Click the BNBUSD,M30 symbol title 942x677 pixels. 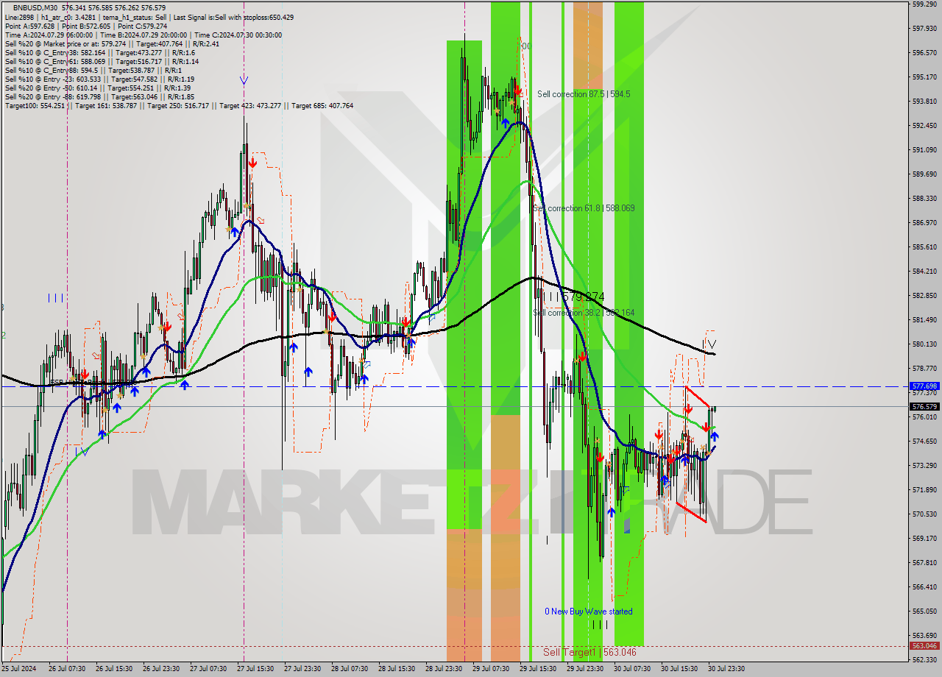[x=35, y=7]
